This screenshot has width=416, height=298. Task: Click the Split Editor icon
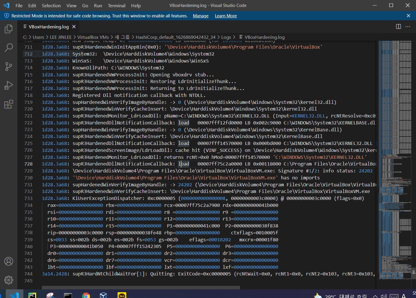coord(398,26)
